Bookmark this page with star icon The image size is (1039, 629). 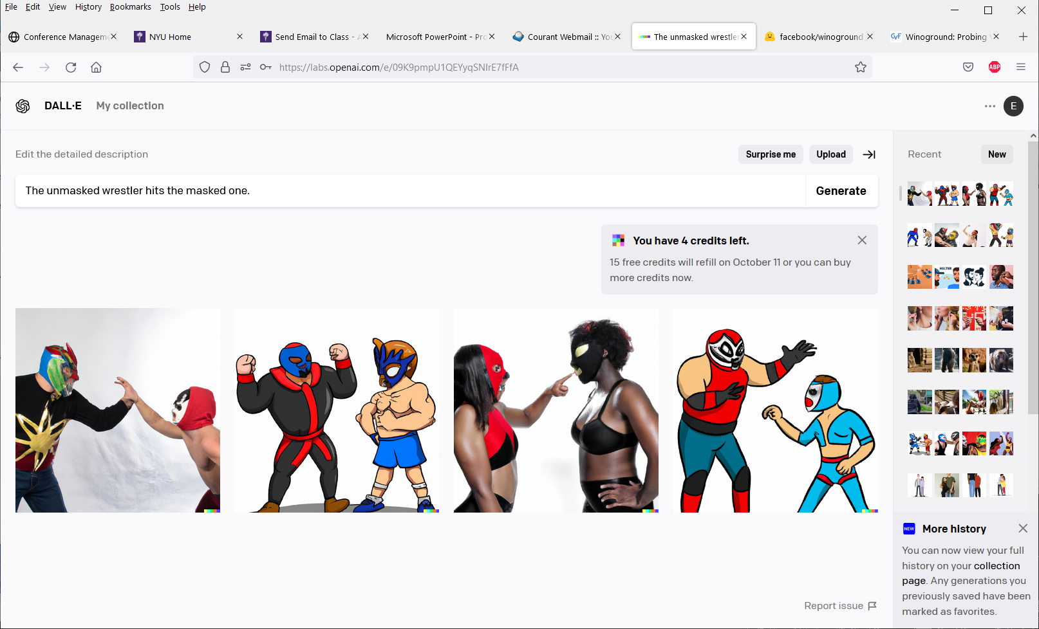tap(860, 68)
